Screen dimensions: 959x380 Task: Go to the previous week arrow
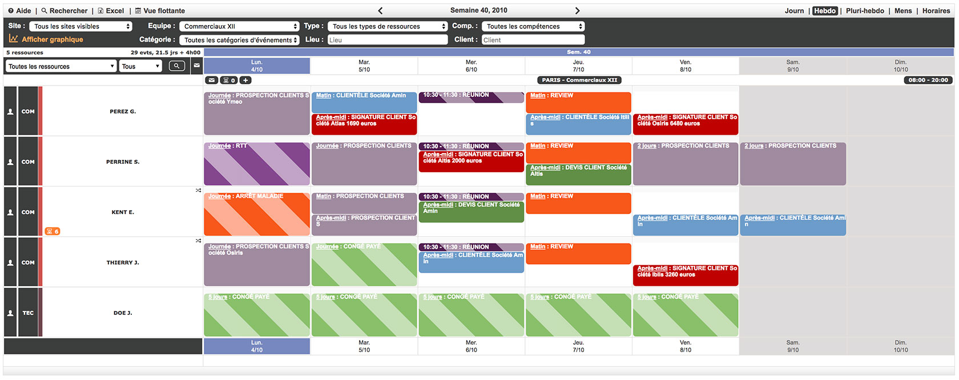pos(380,11)
